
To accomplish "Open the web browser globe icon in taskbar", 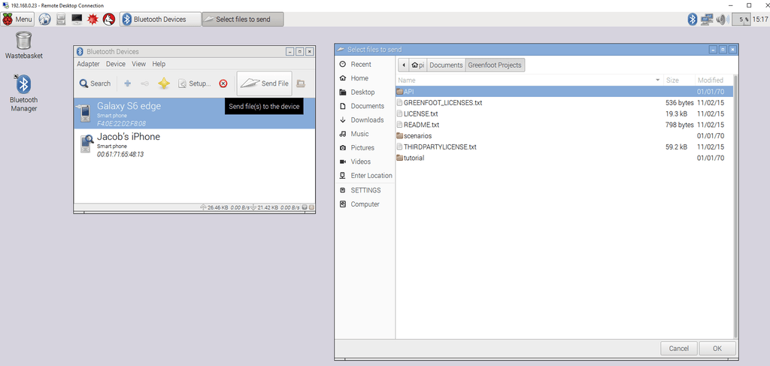I will (45, 19).
